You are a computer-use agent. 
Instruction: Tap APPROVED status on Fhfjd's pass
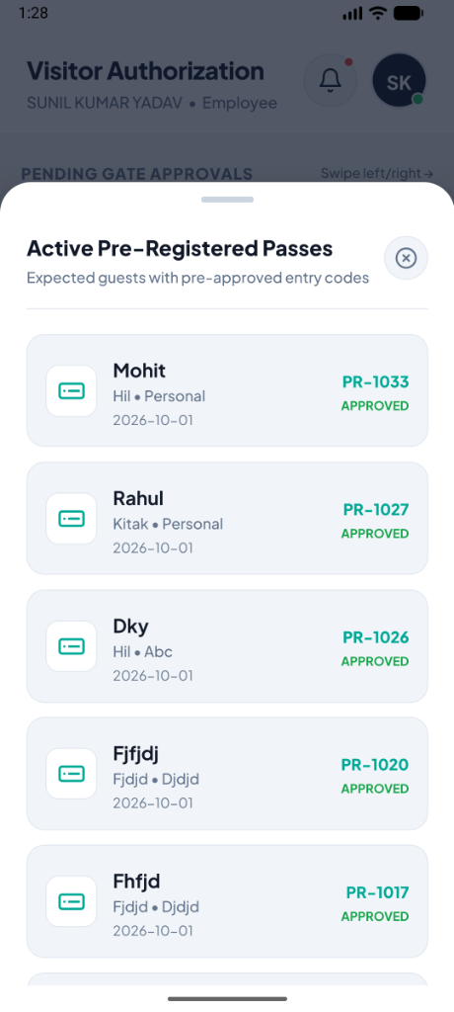[x=375, y=916]
